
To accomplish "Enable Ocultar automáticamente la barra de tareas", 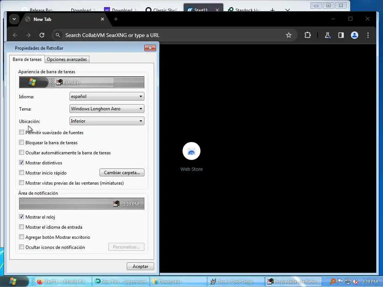I will click(21, 152).
